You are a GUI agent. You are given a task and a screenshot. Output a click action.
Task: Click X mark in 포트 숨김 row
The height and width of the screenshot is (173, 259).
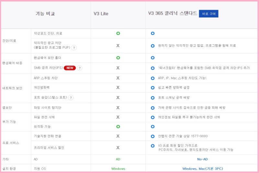point(118,97)
